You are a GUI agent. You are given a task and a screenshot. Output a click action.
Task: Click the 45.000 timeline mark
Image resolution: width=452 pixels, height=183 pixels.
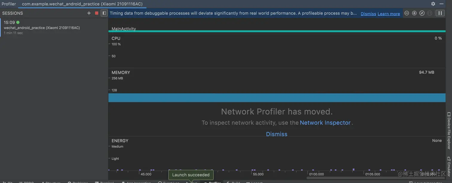(x=146, y=174)
